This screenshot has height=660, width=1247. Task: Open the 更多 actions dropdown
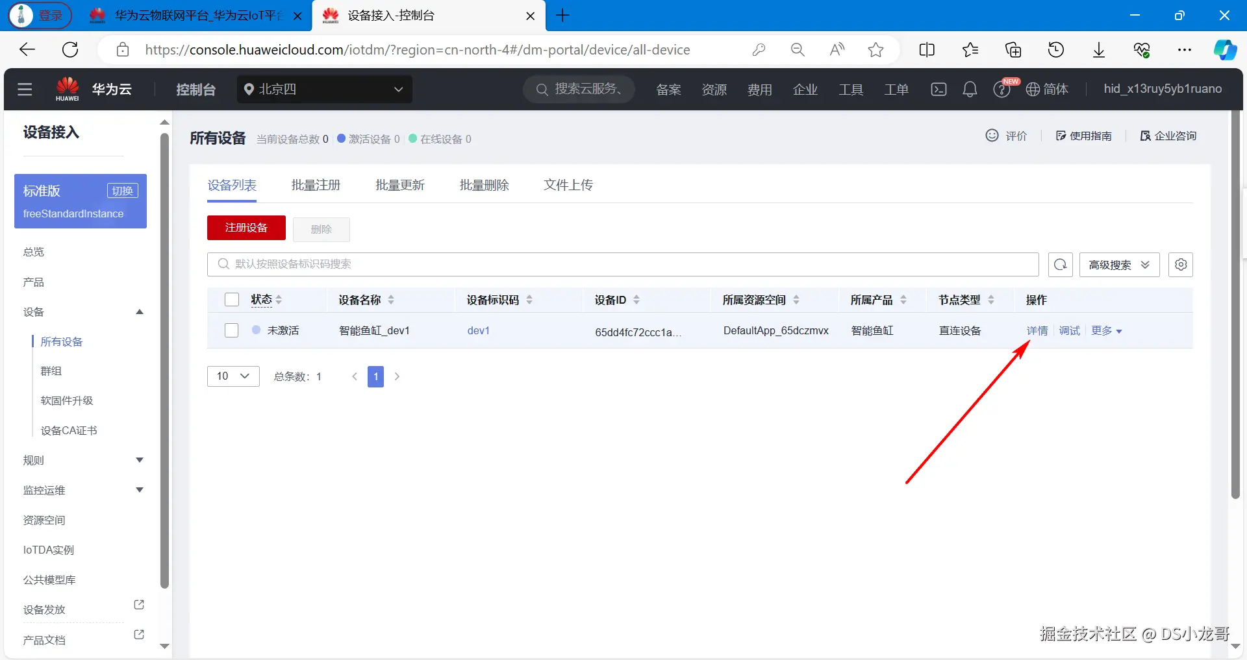click(x=1107, y=331)
